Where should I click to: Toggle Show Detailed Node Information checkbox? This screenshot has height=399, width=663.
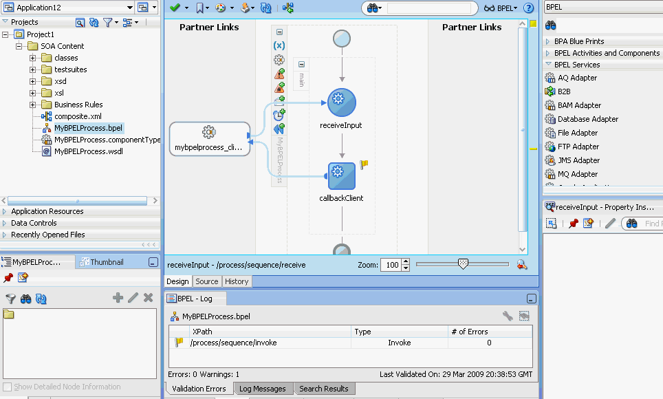pyautogui.click(x=7, y=387)
